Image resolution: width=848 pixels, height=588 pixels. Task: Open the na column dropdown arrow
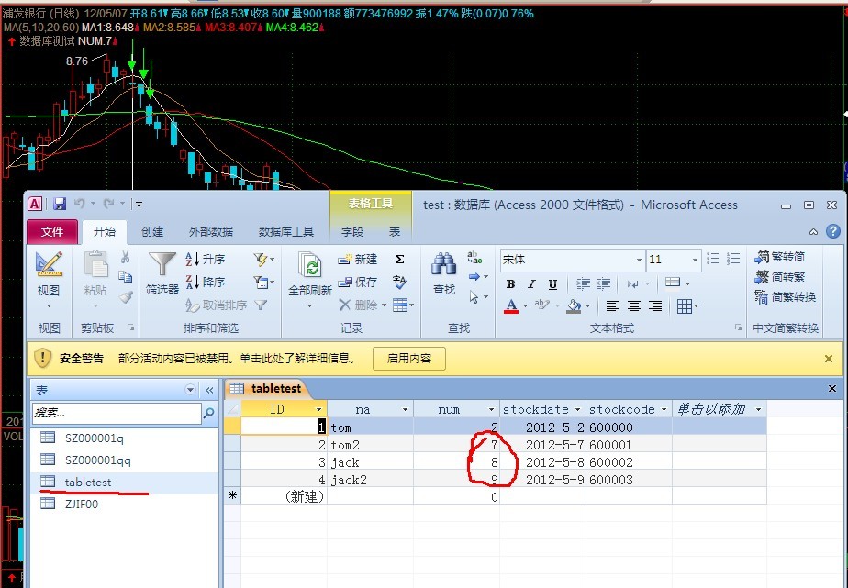[405, 410]
